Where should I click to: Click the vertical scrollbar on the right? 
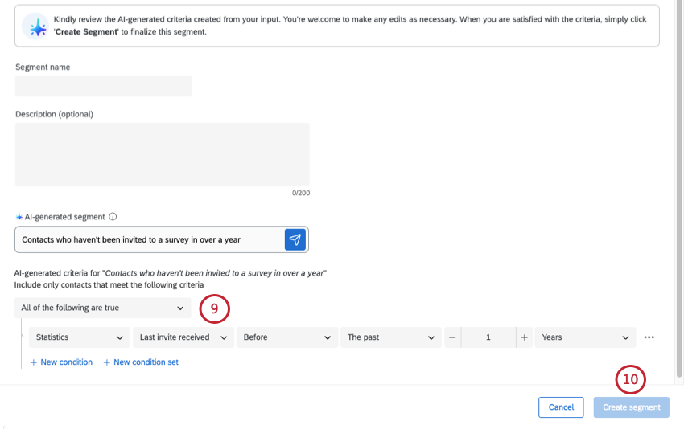click(678, 188)
